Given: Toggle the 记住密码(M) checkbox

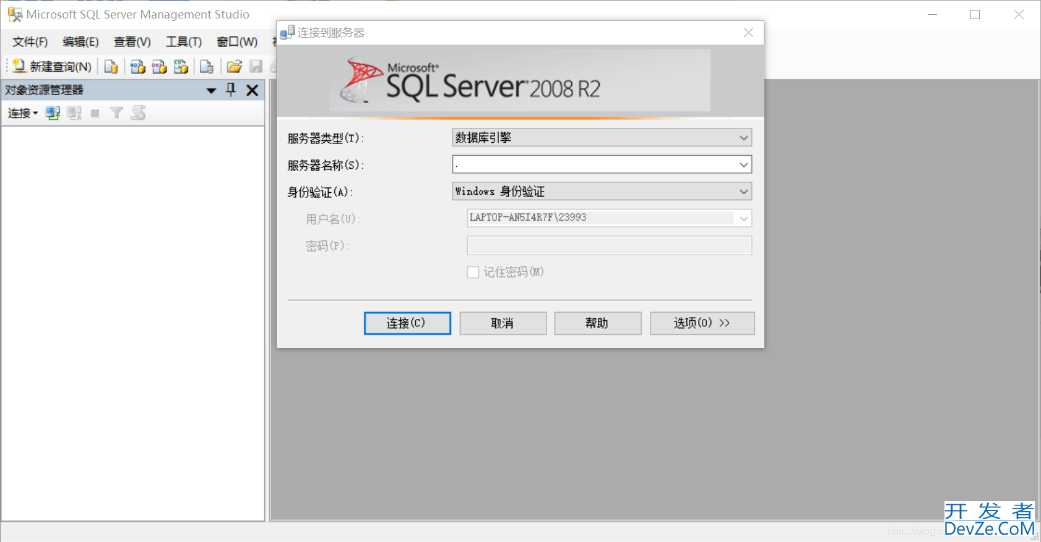Looking at the screenshot, I should (x=473, y=272).
